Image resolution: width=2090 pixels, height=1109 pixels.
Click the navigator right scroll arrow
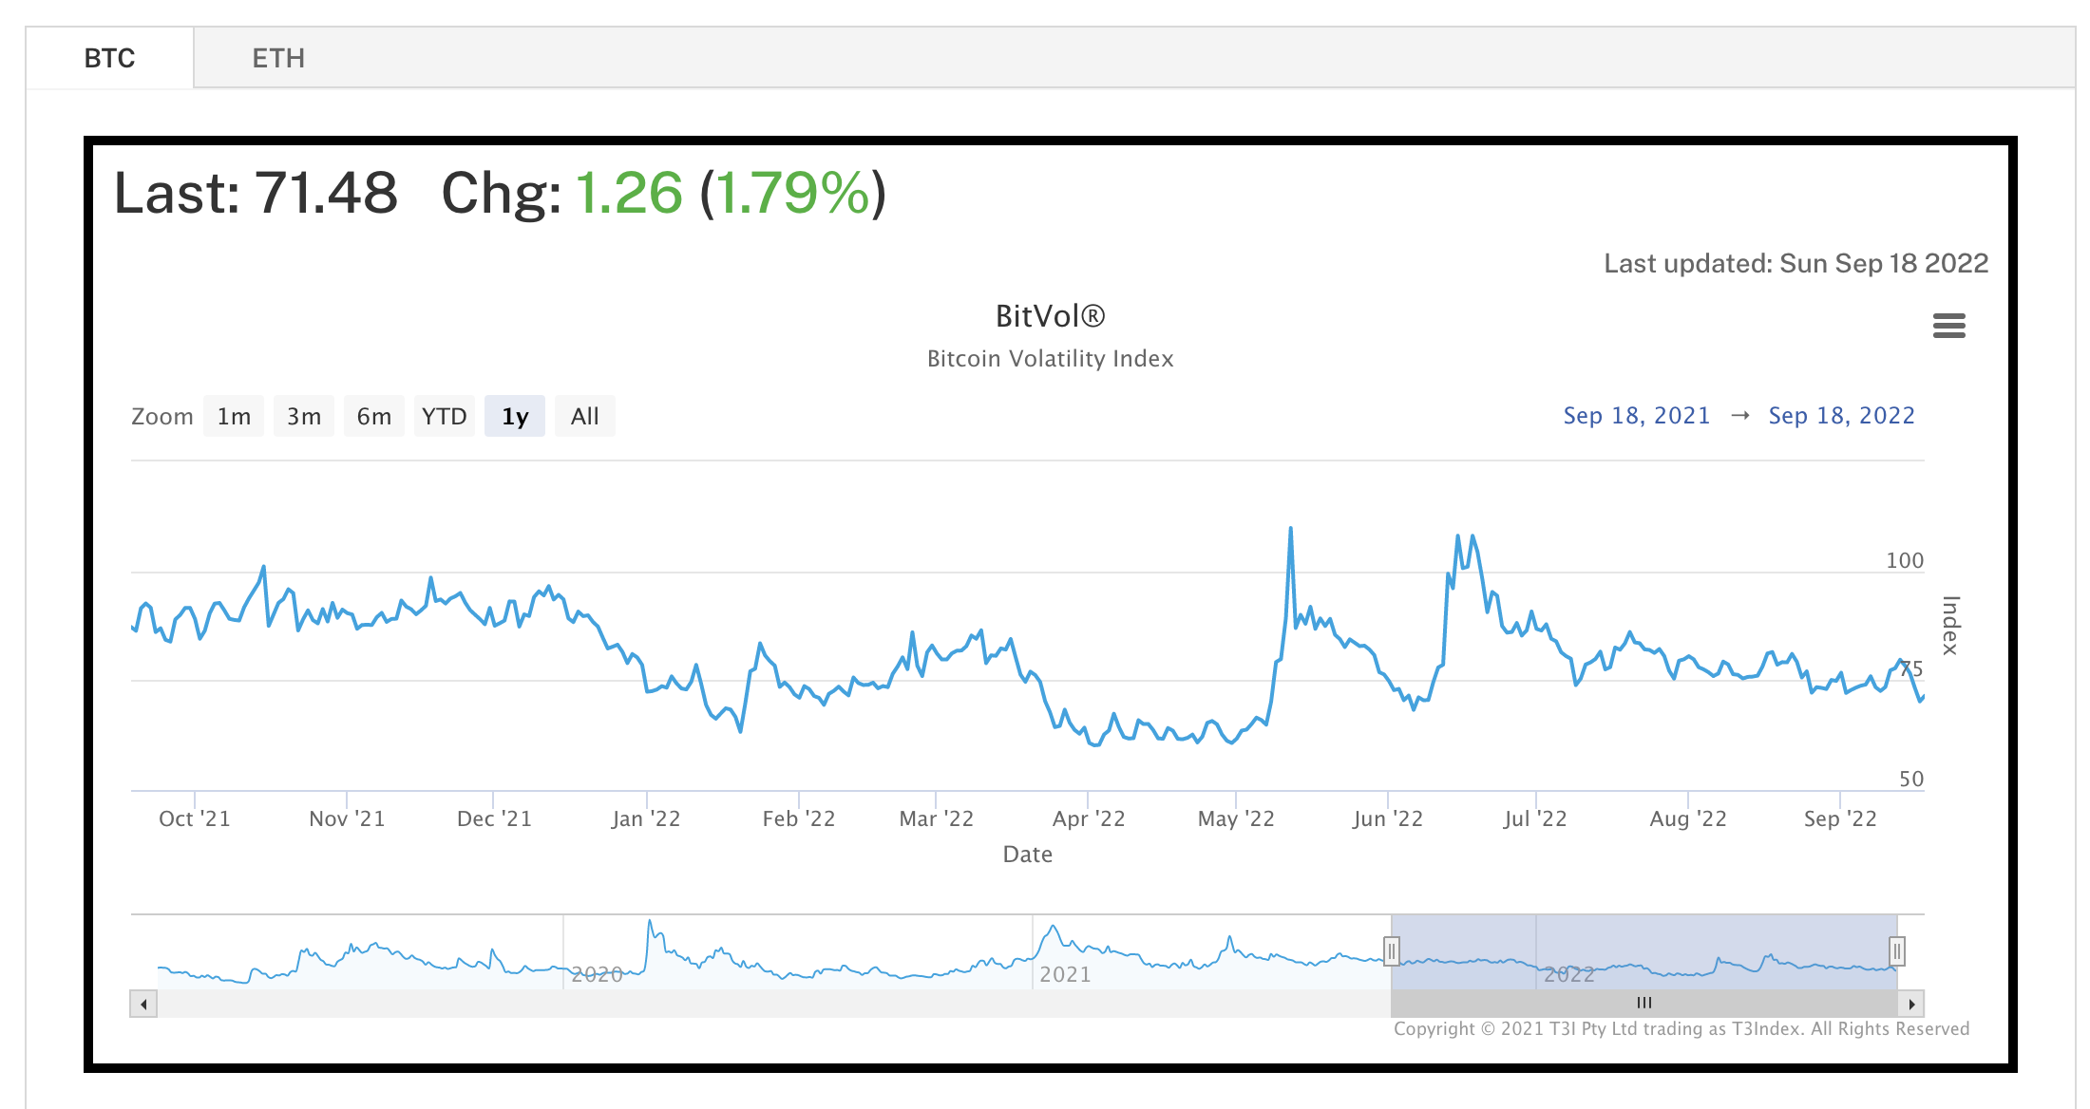click(x=1911, y=1004)
